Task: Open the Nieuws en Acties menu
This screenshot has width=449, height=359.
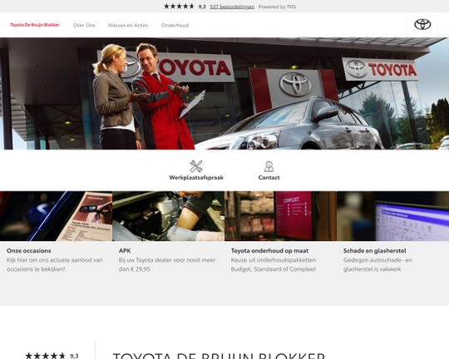Action: pos(128,25)
